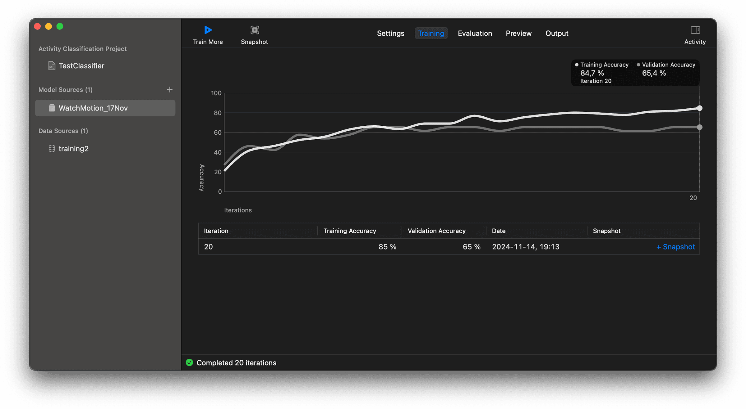Image resolution: width=746 pixels, height=409 pixels.
Task: Click the training2 database icon
Action: pos(52,149)
